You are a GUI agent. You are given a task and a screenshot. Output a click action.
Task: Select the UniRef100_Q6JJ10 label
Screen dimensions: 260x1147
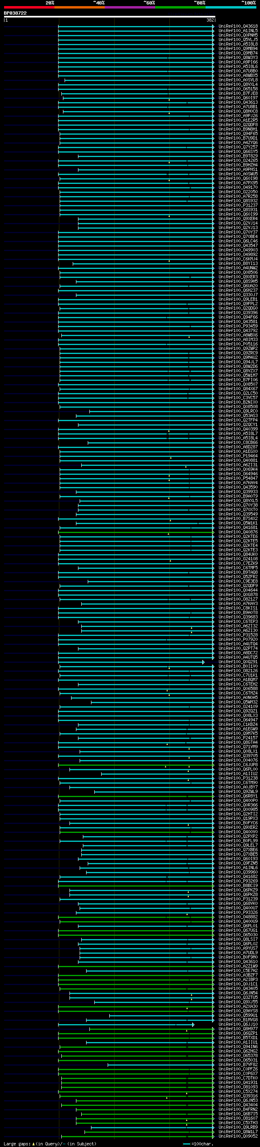coord(238,1025)
